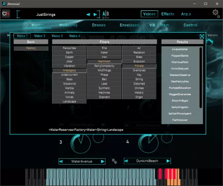
Task: Click the Results list scrollbar
Action: pyautogui.click(x=201, y=78)
